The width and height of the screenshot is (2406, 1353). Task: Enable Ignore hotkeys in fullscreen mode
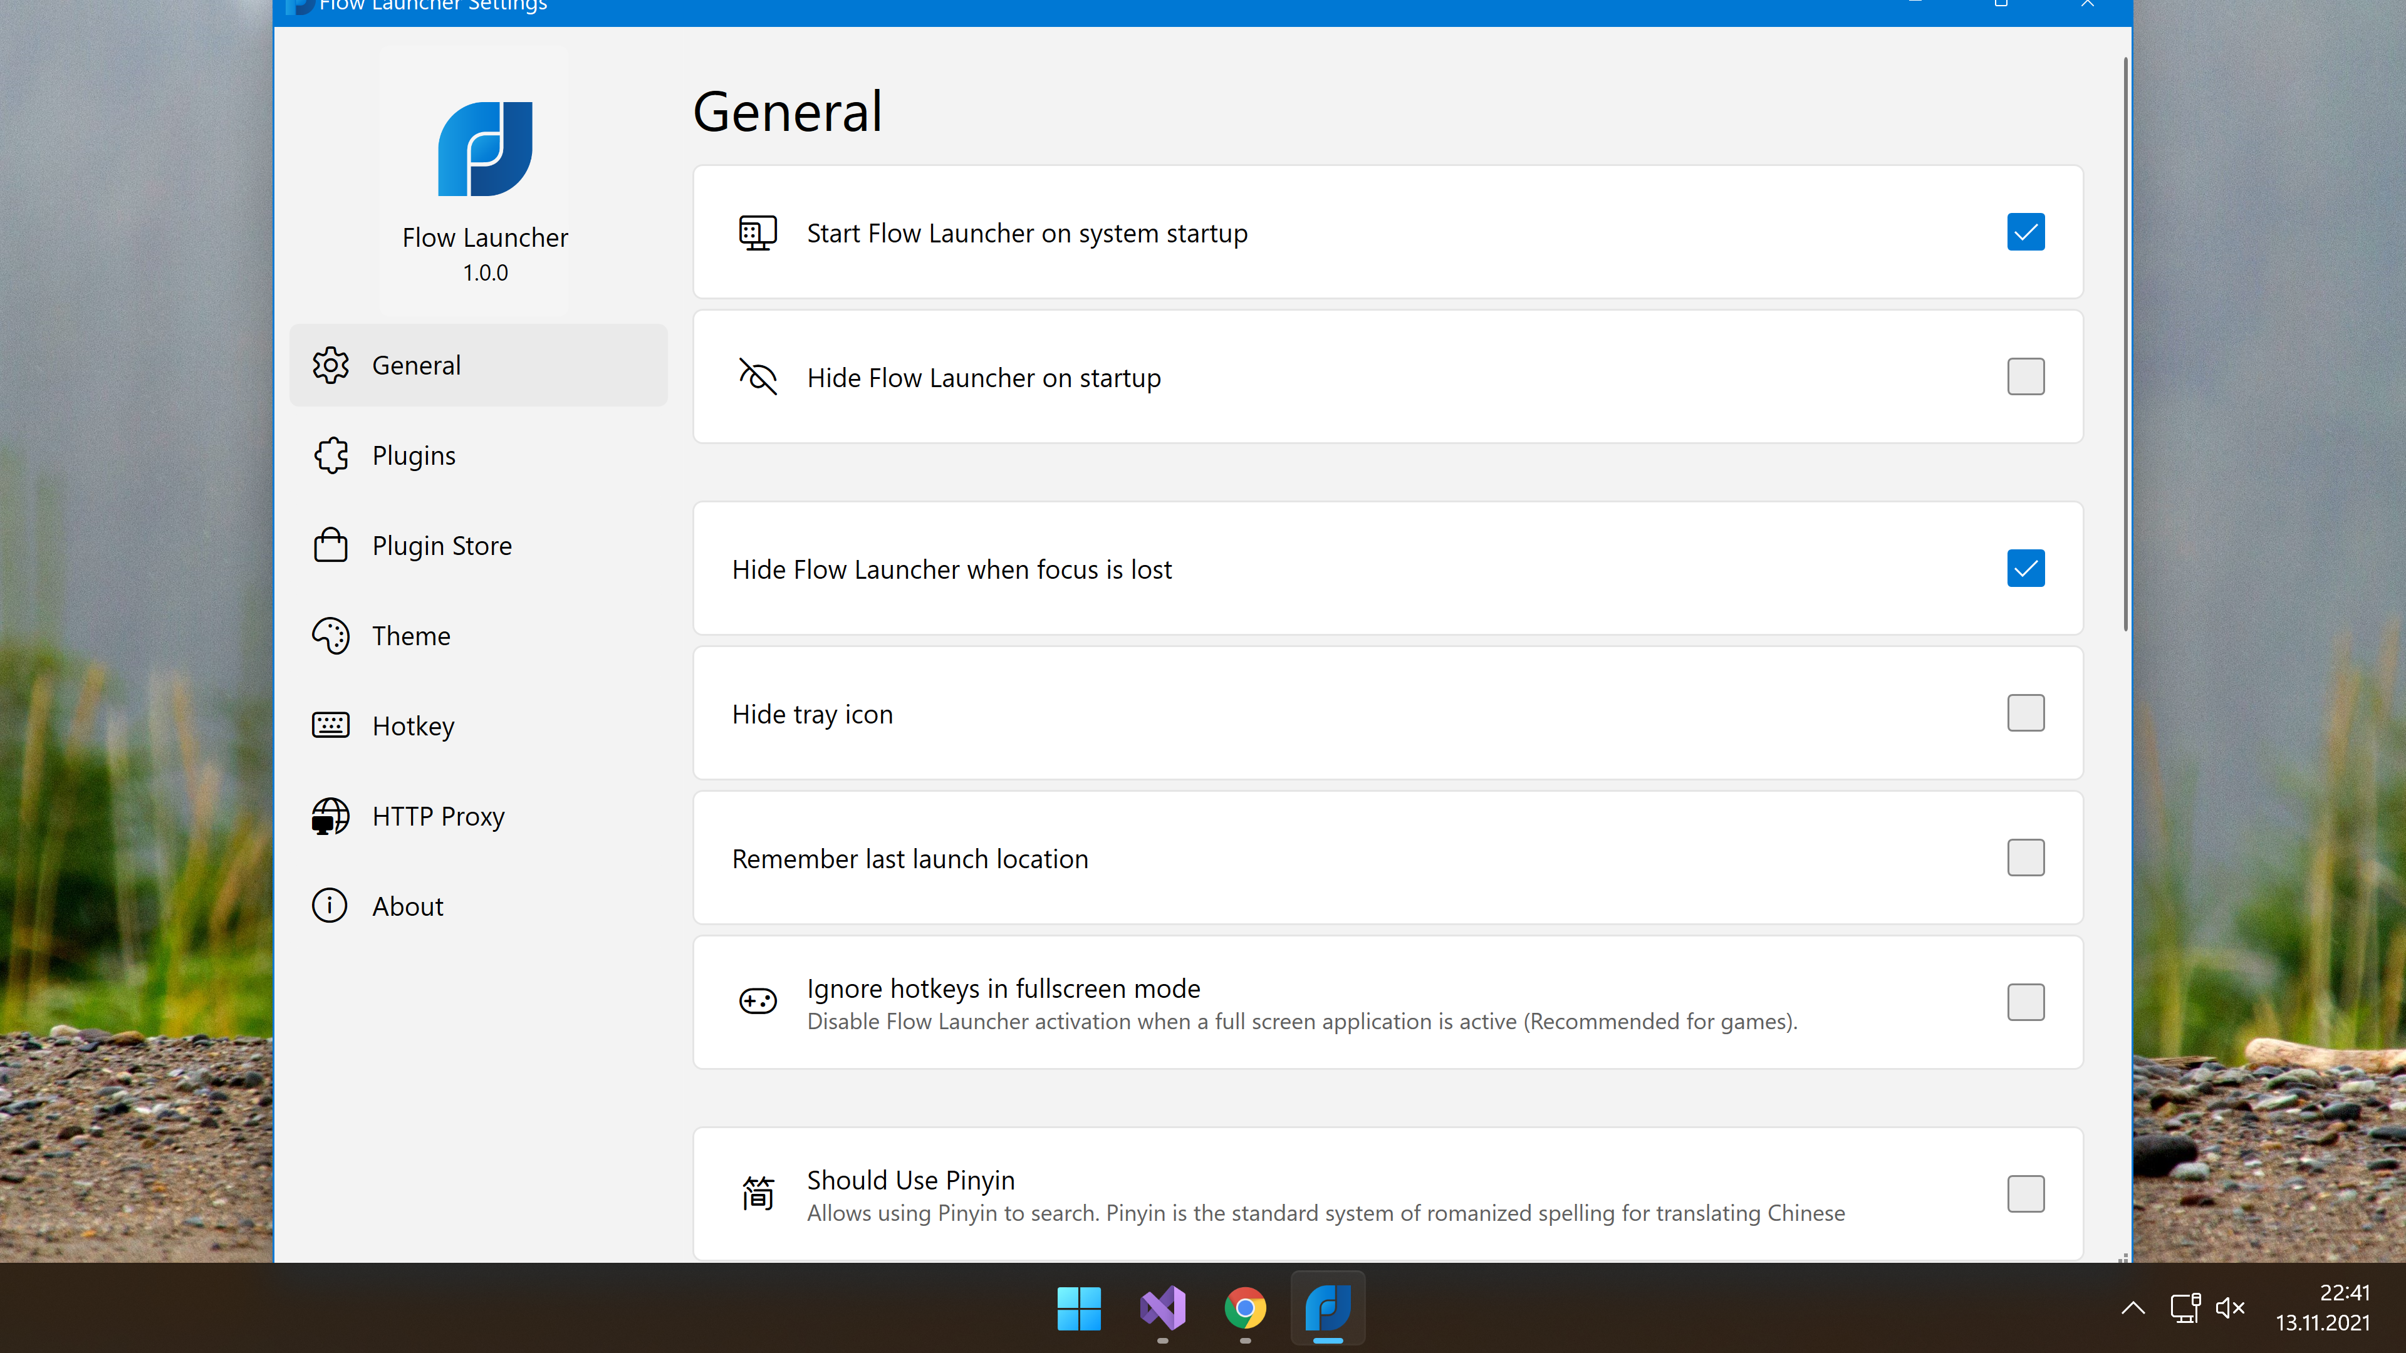tap(2025, 1003)
